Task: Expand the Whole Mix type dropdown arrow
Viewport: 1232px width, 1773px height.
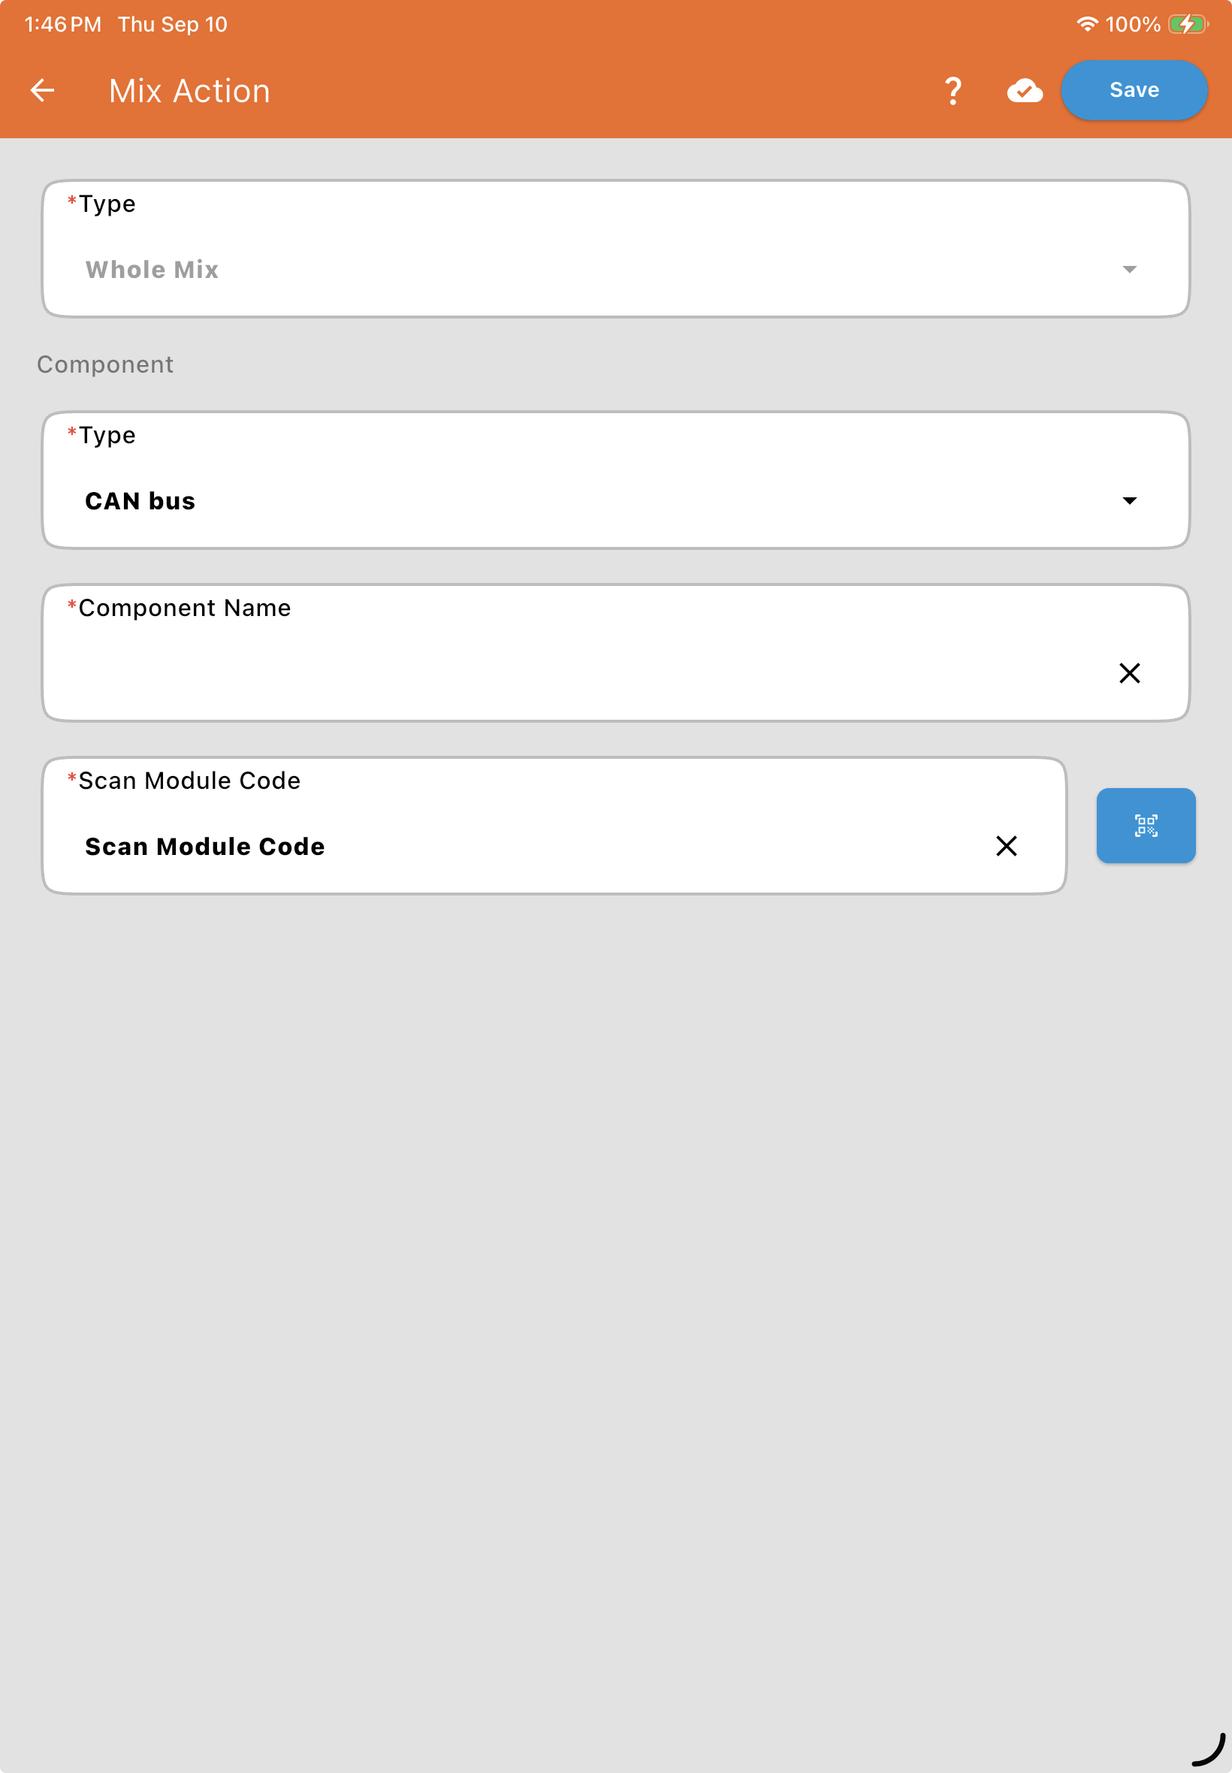Action: click(1128, 270)
